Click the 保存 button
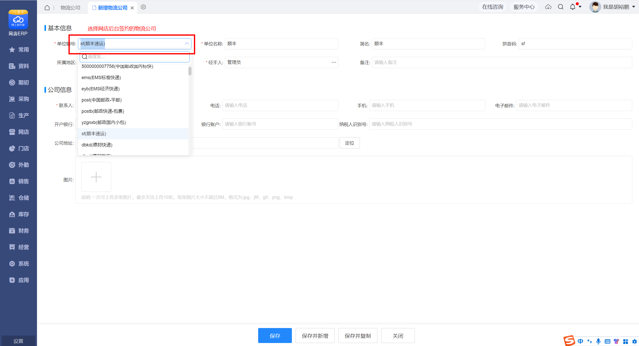 (275, 336)
